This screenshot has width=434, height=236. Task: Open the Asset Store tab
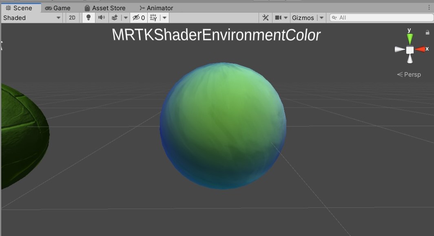tap(105, 8)
